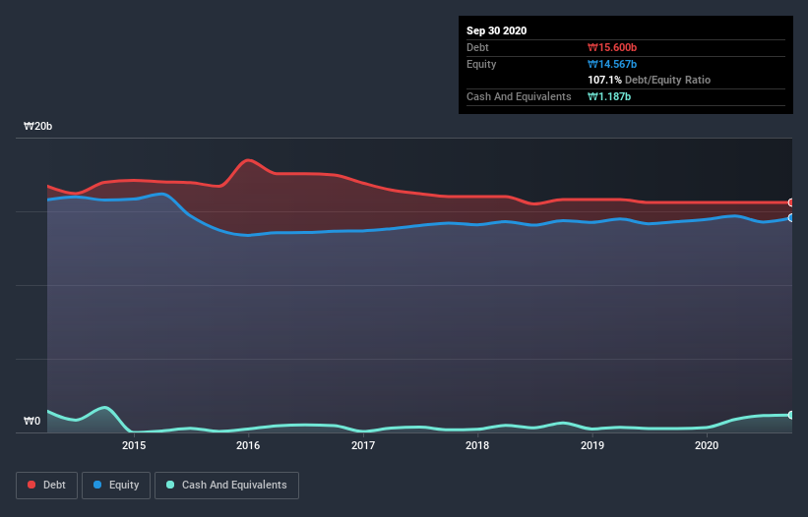Click the ₩20b y-axis label

pyautogui.click(x=37, y=126)
